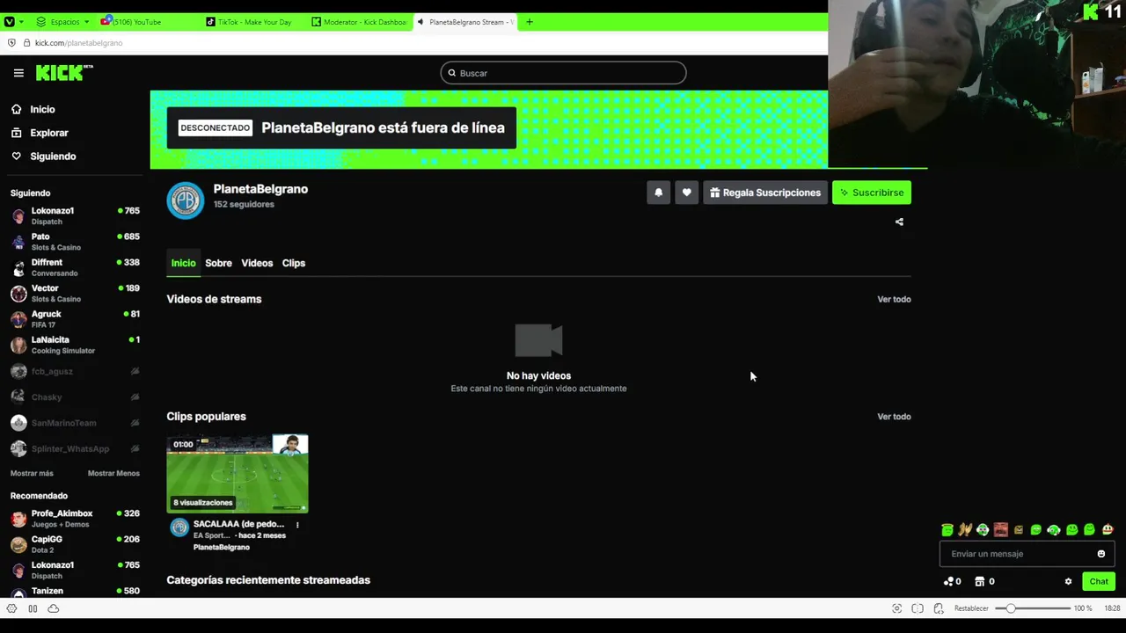
Task: Click the capture page icon in status bar
Action: (896, 608)
